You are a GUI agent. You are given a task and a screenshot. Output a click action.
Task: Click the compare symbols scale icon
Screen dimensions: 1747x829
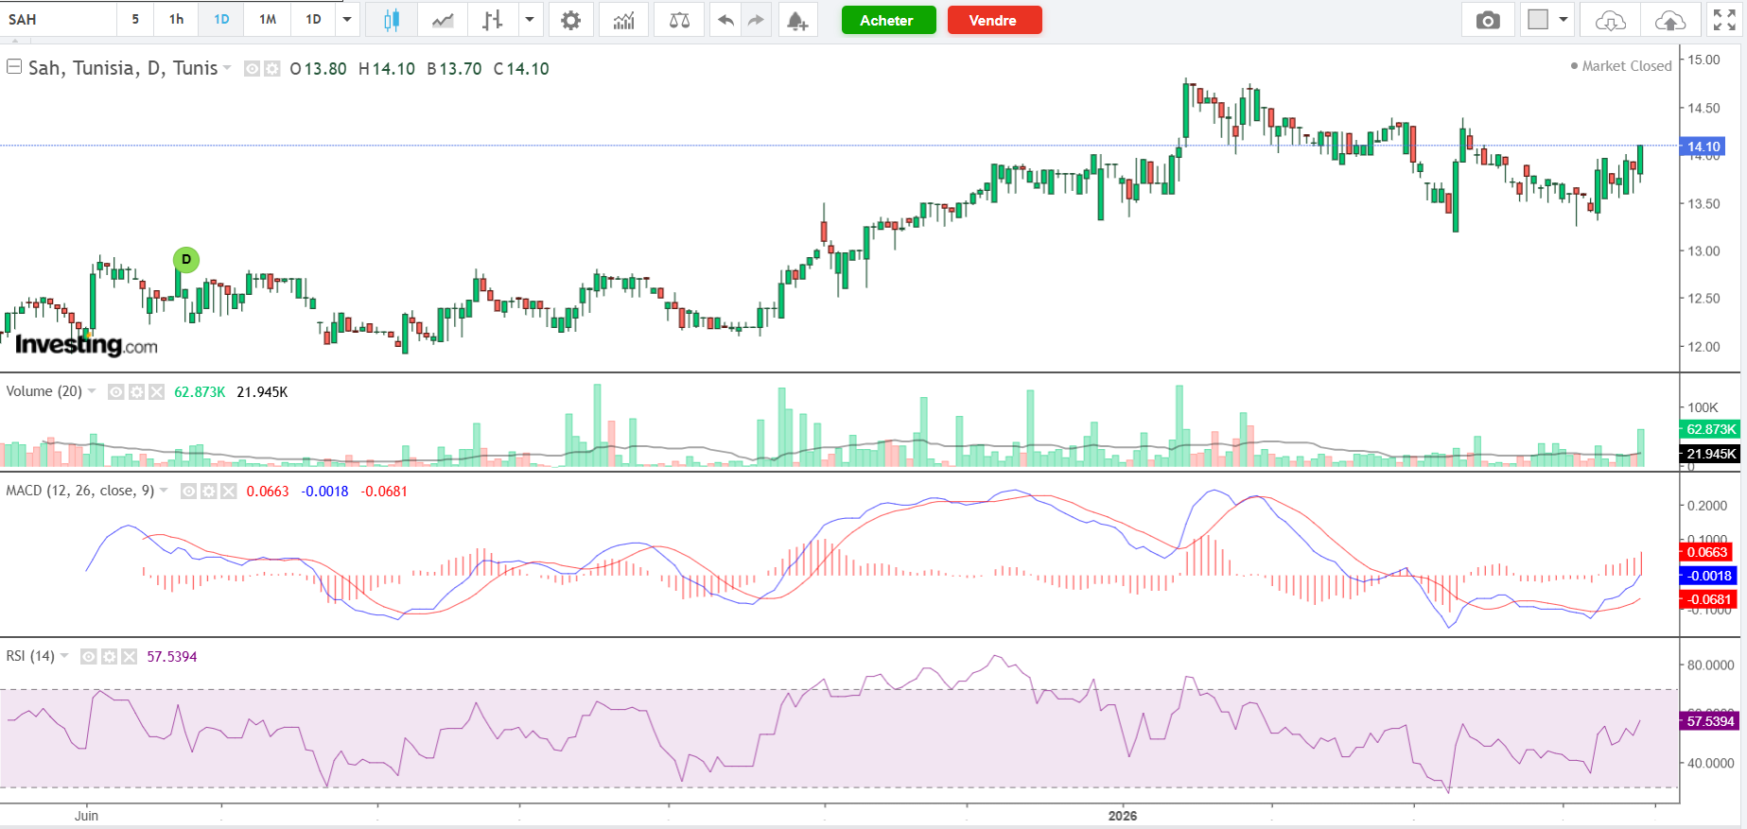[x=679, y=20]
